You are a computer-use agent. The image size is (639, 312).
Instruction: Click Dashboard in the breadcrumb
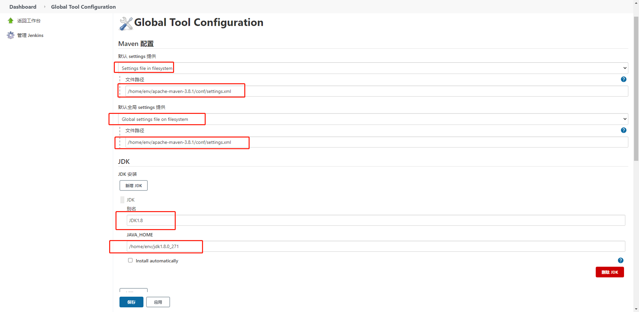pos(23,7)
